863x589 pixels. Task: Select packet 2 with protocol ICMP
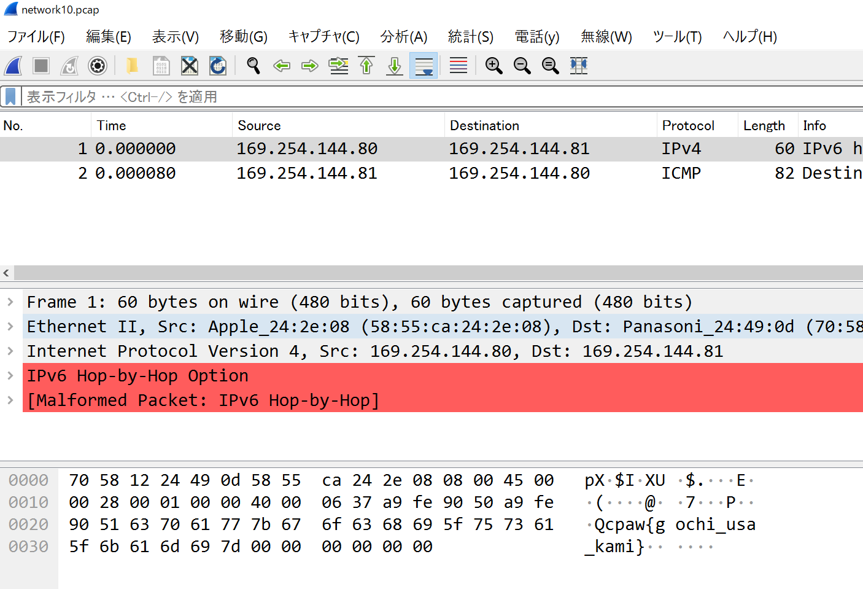[x=431, y=173]
